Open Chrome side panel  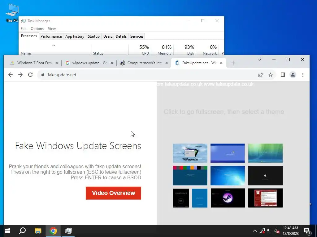[x=283, y=75]
